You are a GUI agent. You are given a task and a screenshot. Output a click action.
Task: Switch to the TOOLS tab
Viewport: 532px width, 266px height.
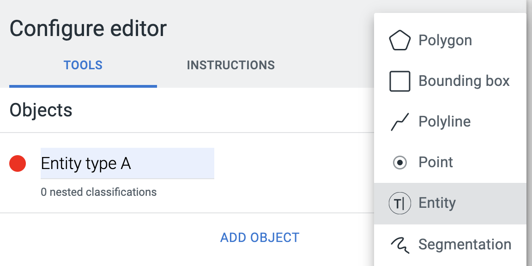tap(83, 65)
